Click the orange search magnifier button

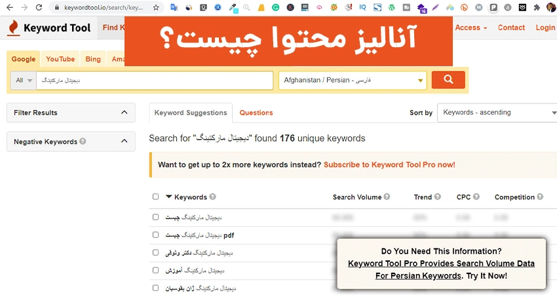448,79
